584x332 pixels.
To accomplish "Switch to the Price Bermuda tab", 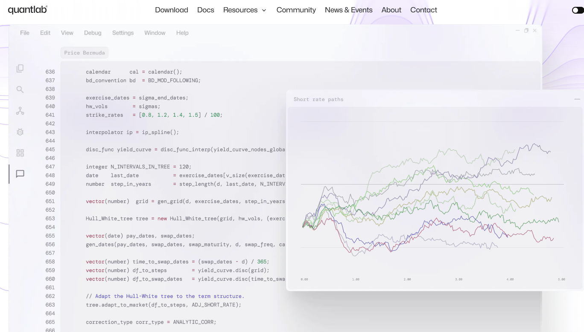I will click(x=84, y=52).
